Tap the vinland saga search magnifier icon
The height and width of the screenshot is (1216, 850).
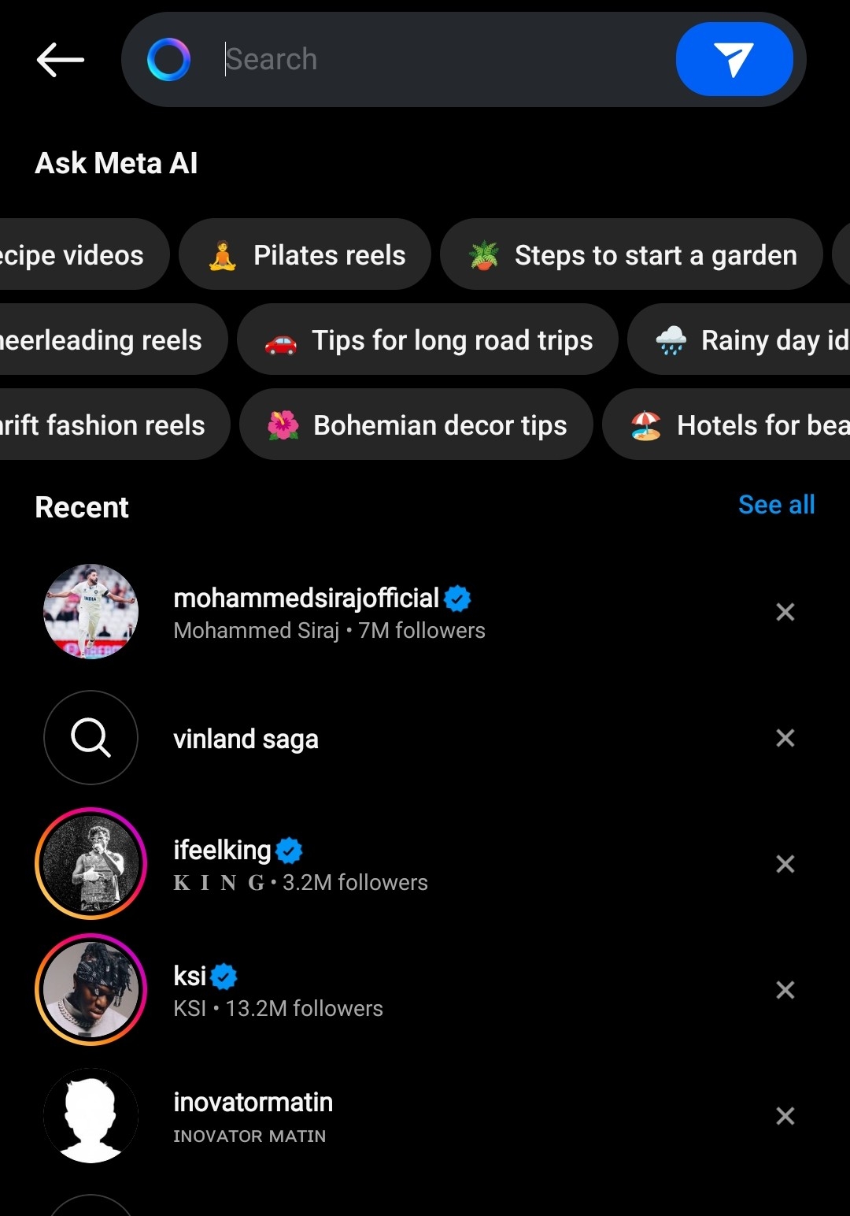click(91, 738)
